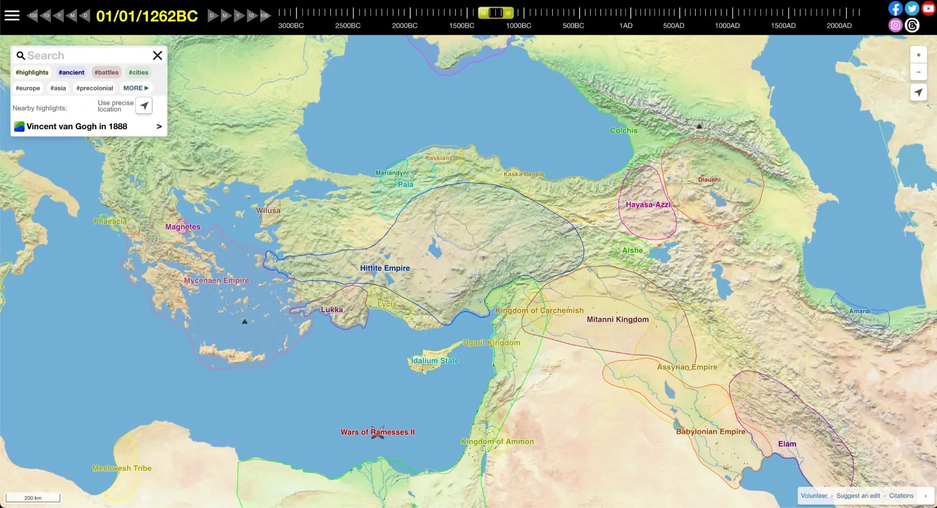Advance one year using the forward Y arrow
This screenshot has height=508, width=937.
[x=238, y=15]
